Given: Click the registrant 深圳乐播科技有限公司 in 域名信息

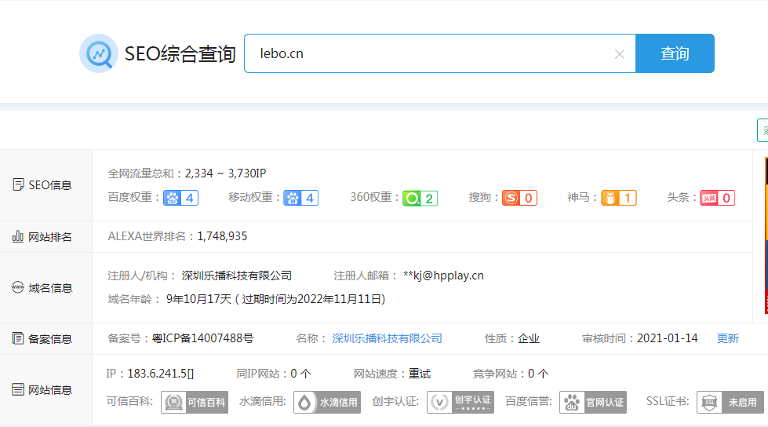Looking at the screenshot, I should click(237, 276).
